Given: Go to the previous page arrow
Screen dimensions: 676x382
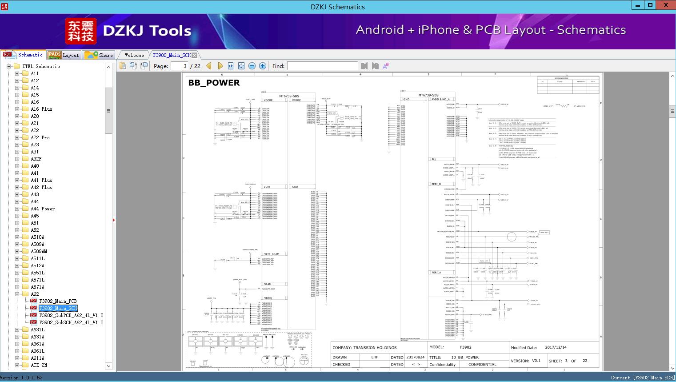Looking at the screenshot, I should click(x=209, y=66).
